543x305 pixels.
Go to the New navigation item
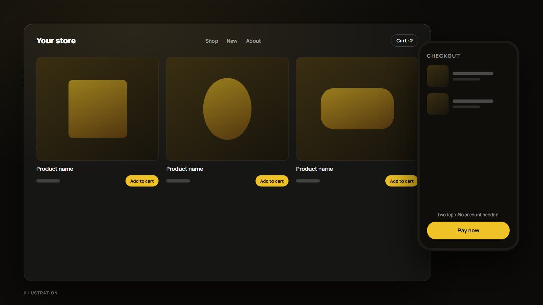(x=232, y=41)
